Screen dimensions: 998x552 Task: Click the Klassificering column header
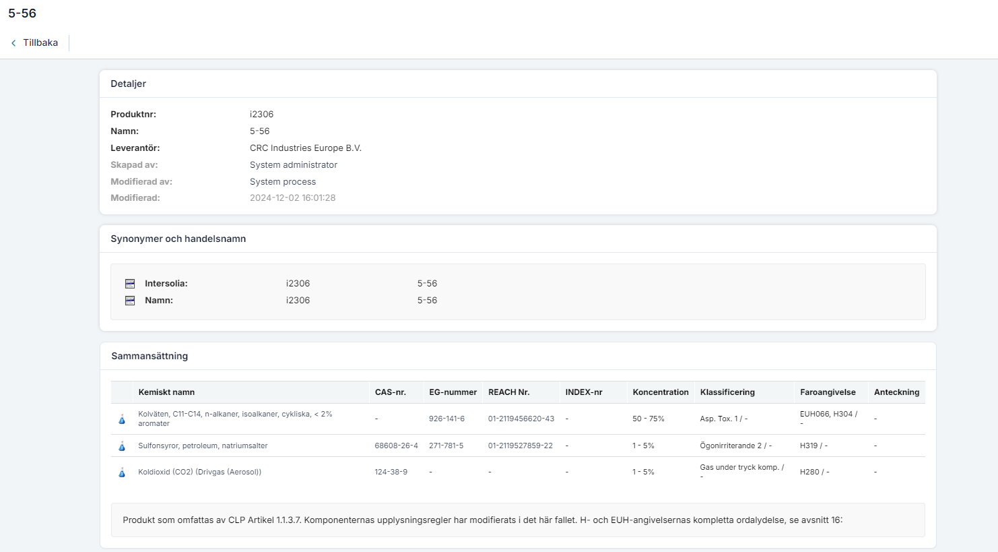click(727, 392)
